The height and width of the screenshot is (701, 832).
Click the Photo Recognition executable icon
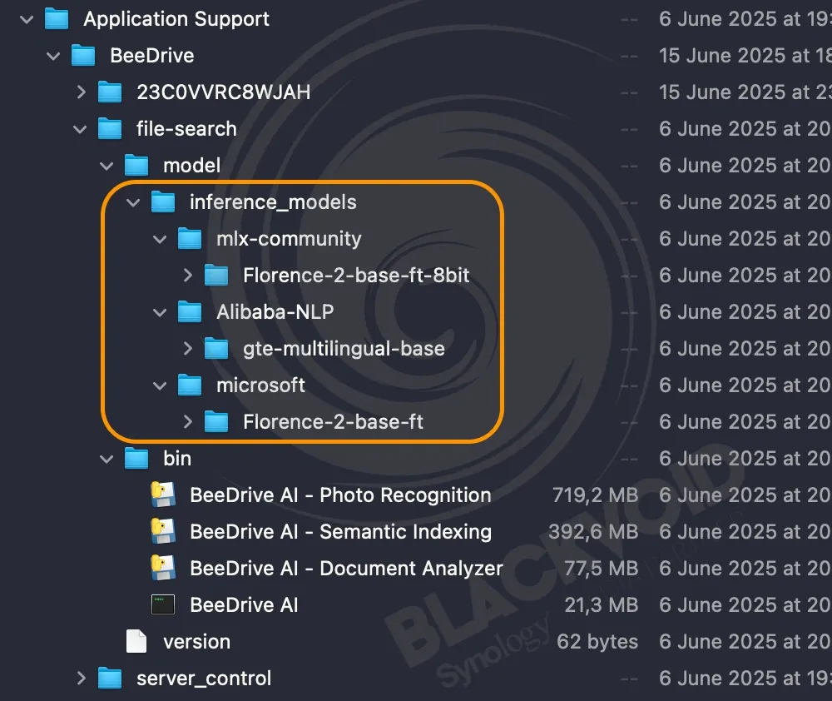163,495
